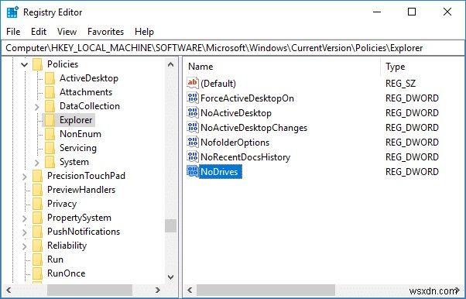Open the View menu

[67, 32]
